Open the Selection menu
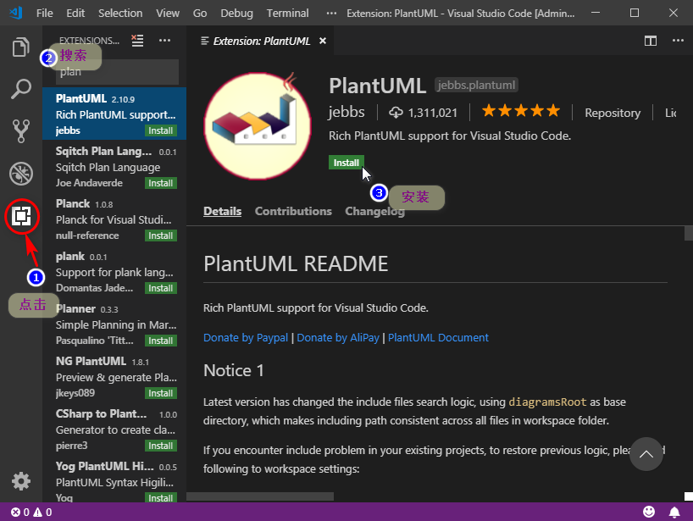Image resolution: width=693 pixels, height=521 pixels. pos(120,14)
